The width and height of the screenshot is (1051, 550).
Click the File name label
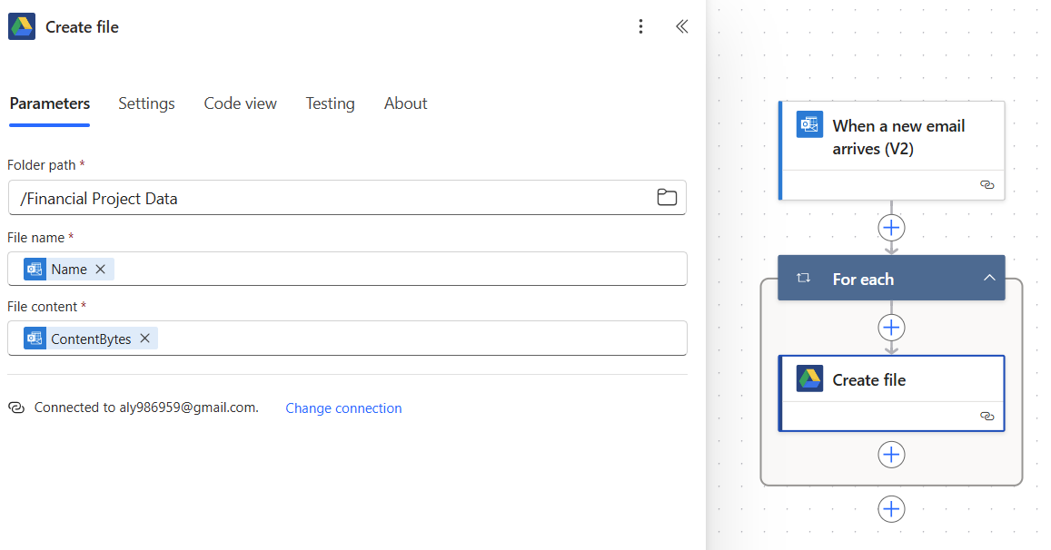tap(36, 238)
